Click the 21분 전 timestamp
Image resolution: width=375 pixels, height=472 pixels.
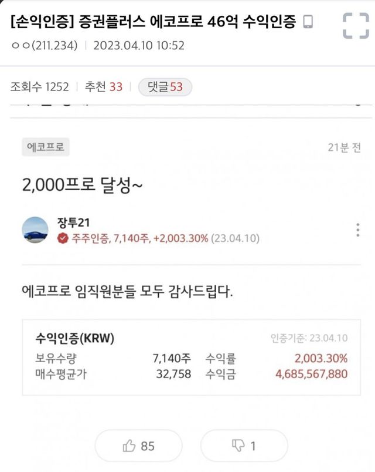(x=344, y=148)
